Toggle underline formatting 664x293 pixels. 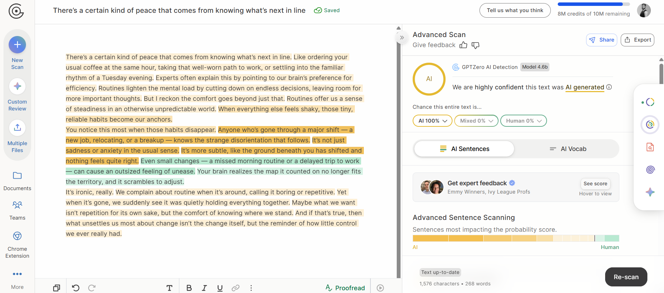coord(220,288)
